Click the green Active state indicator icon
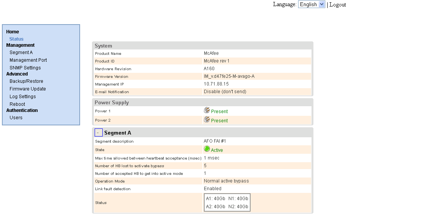Viewport: 446px width, 222px height. coord(207,149)
